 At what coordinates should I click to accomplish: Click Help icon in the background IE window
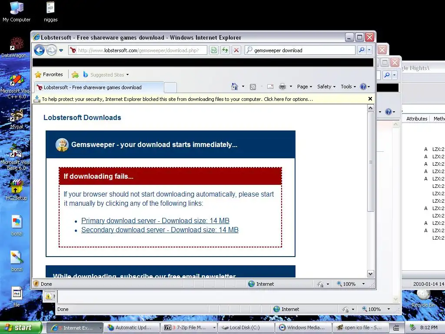pos(388,112)
